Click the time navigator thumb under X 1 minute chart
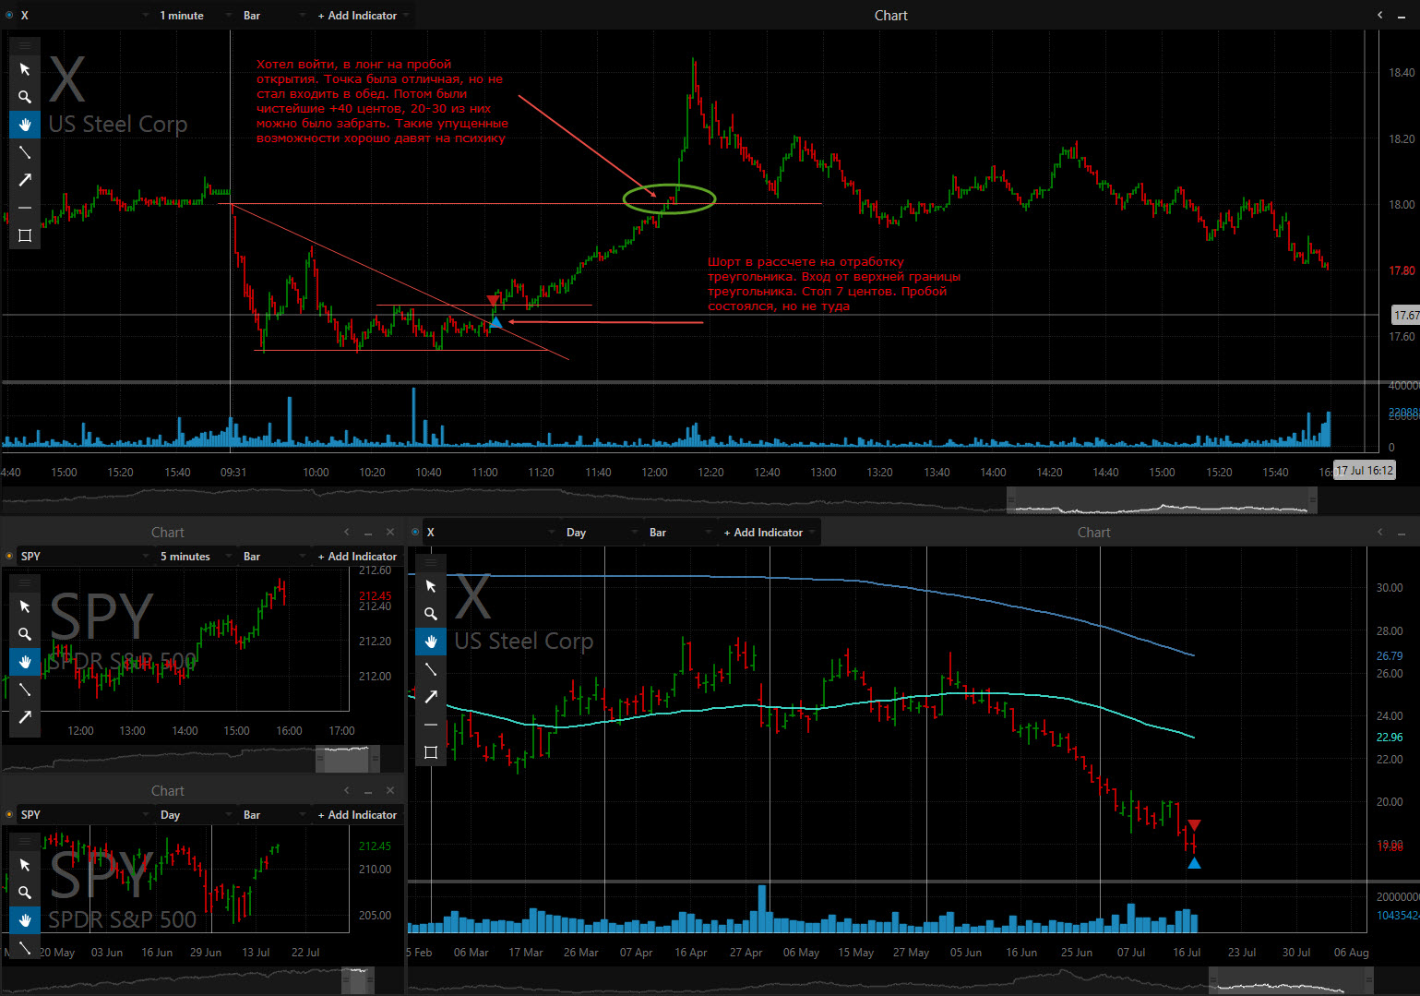This screenshot has height=996, width=1420. point(1162,500)
